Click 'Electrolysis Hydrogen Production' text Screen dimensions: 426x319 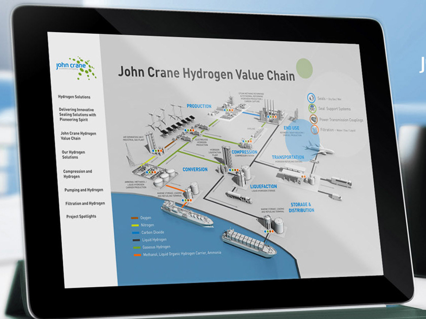tap(202, 142)
